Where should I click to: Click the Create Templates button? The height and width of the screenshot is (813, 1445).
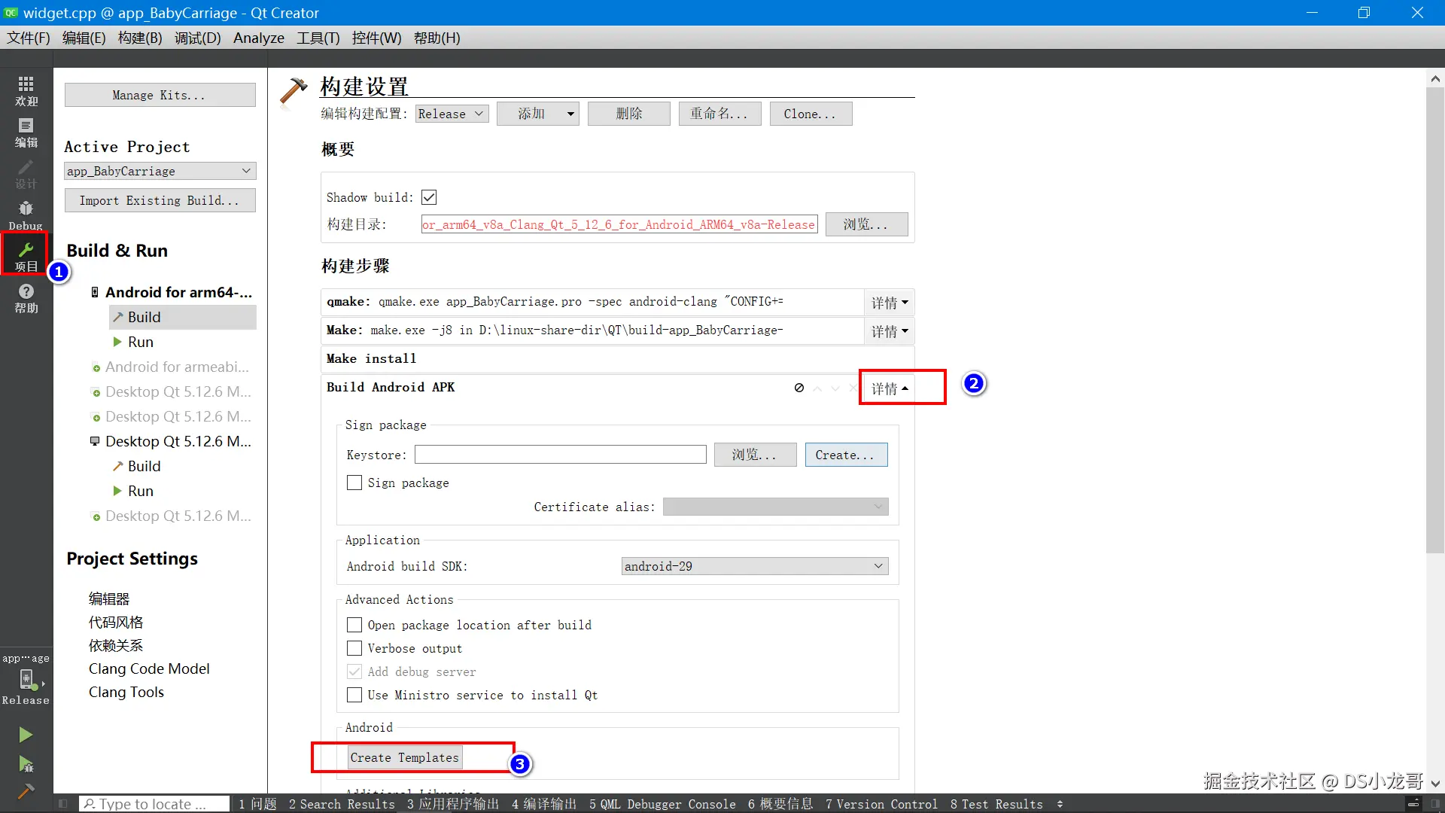click(x=404, y=757)
